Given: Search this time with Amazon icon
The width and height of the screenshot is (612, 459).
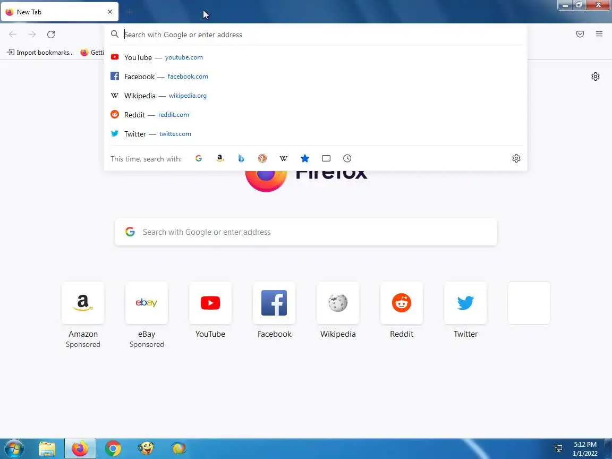Looking at the screenshot, I should point(220,158).
